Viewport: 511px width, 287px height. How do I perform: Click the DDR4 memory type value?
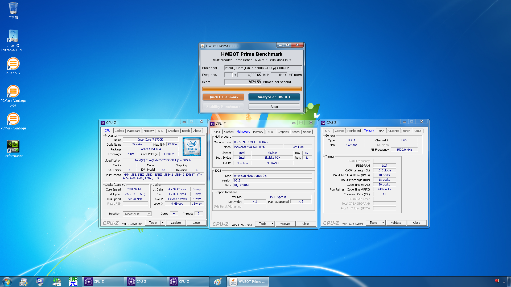click(x=351, y=140)
